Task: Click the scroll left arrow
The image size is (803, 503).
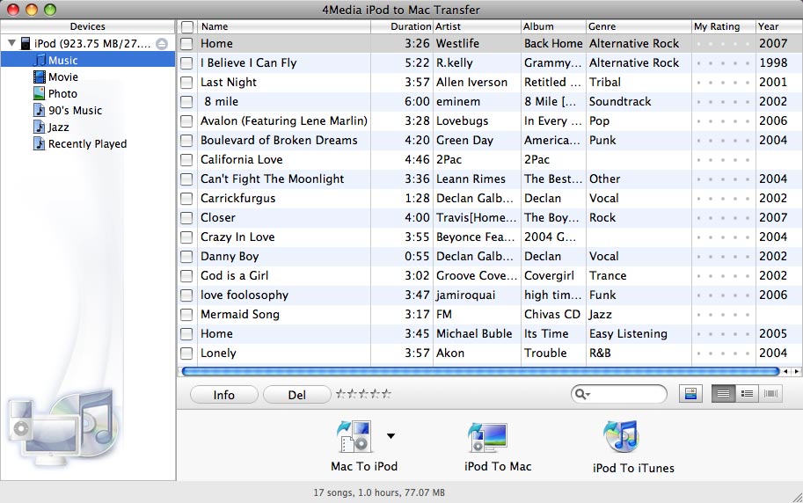Action: coord(785,371)
